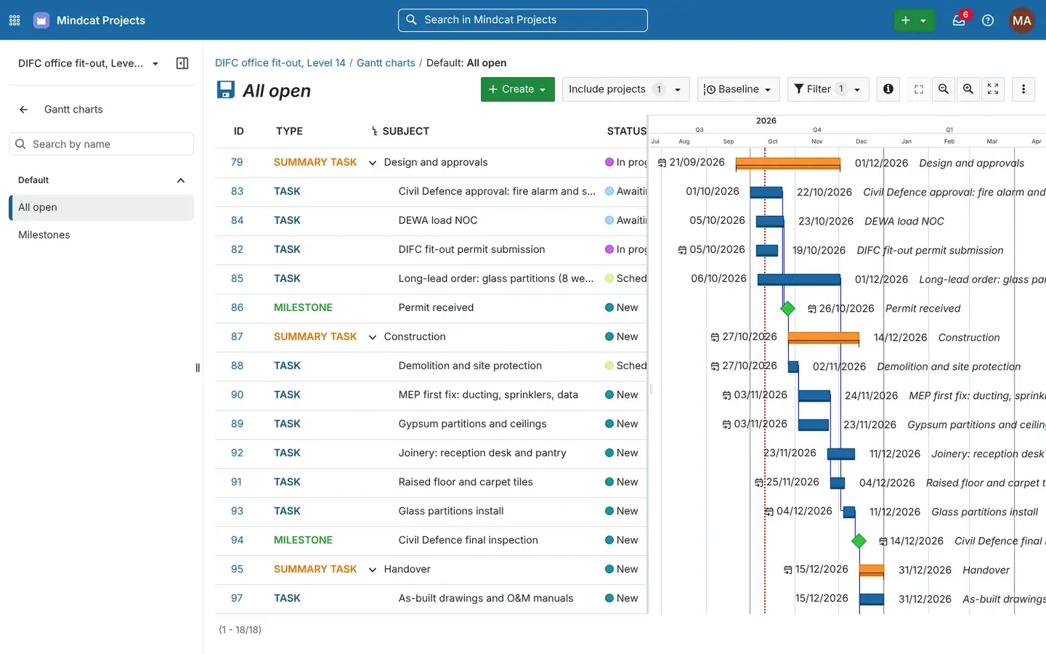Select the Milestones view in sidebar

point(101,235)
